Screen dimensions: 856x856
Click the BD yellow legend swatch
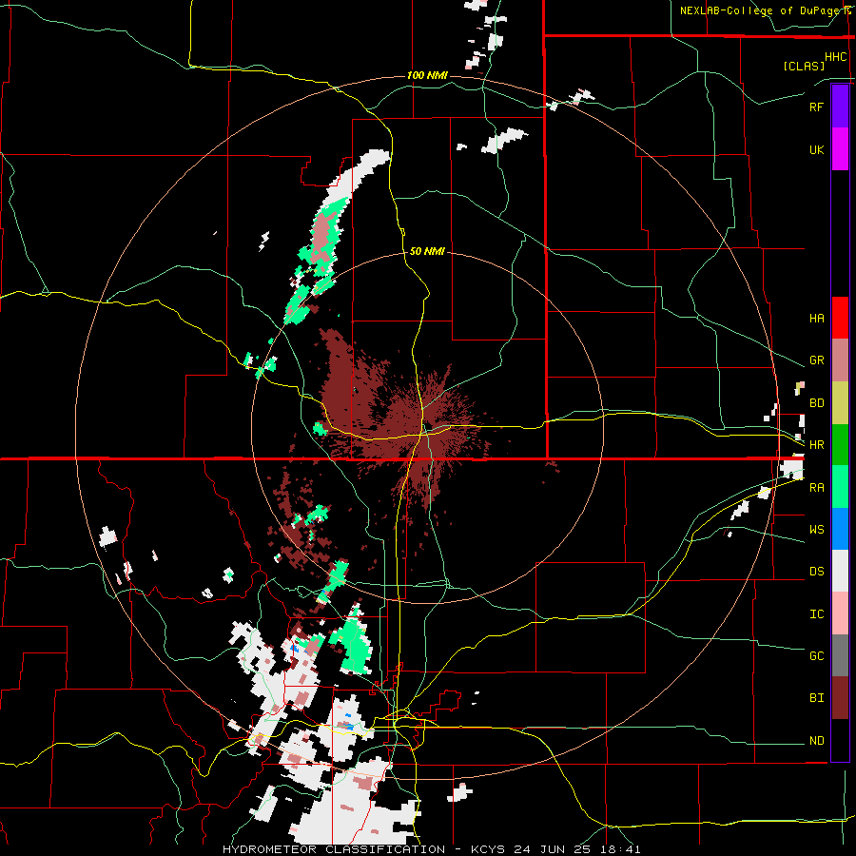(840, 402)
